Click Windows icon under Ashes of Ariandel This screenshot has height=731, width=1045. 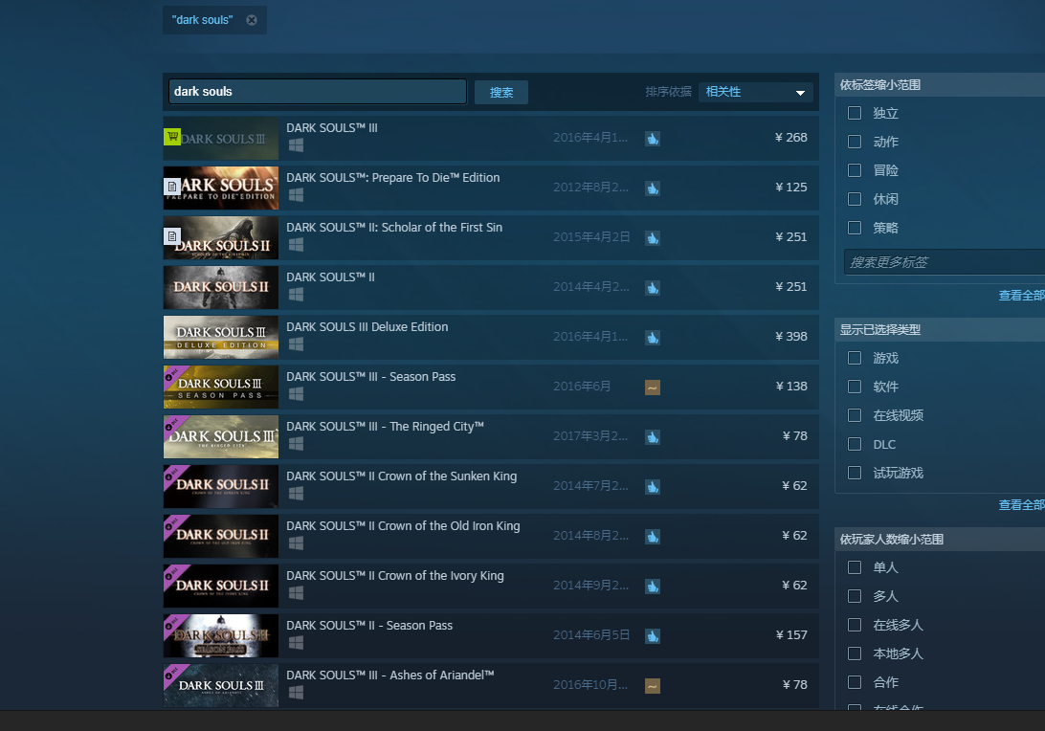296,693
